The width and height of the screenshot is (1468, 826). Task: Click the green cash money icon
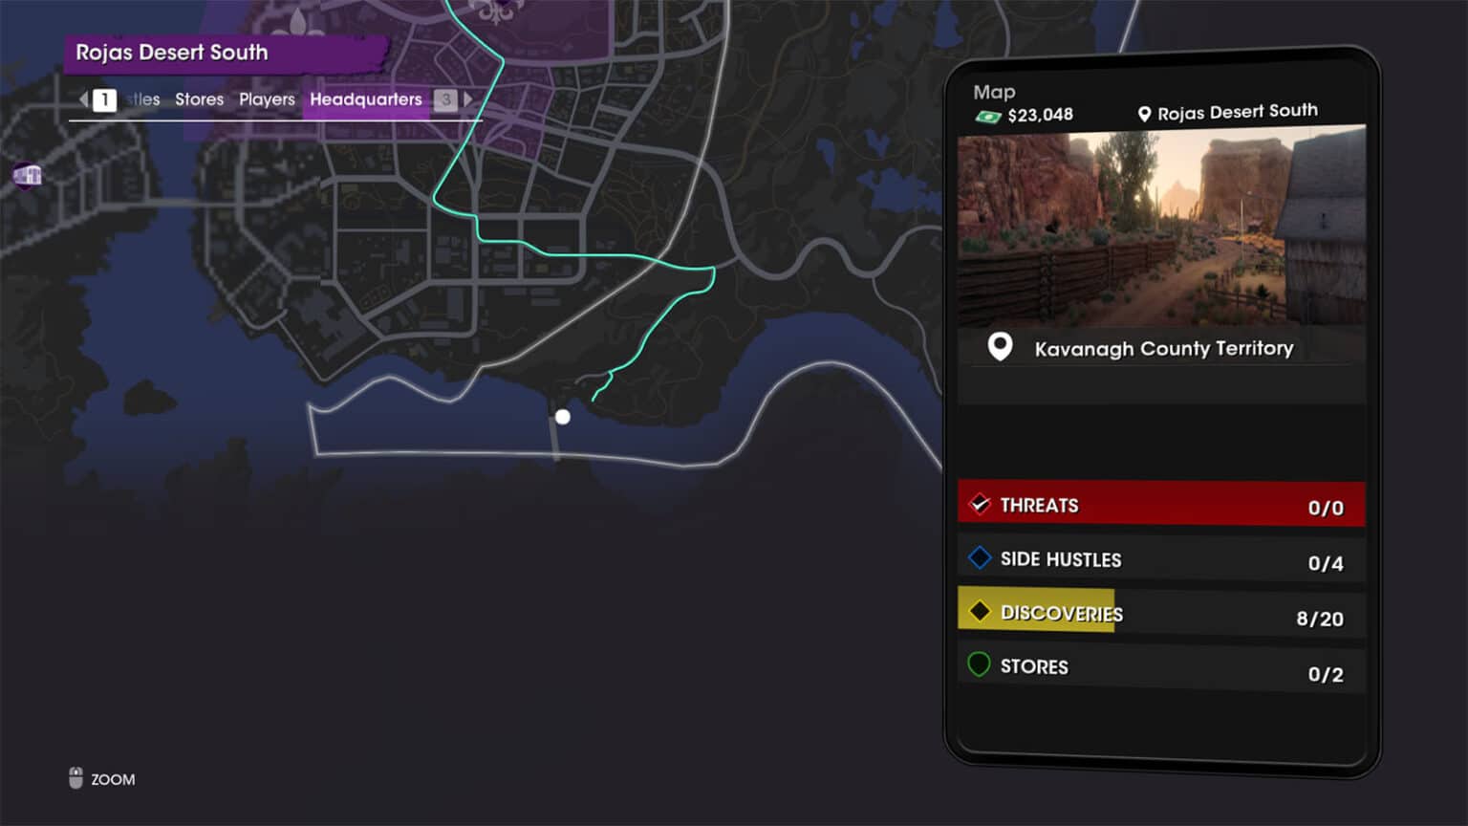[x=987, y=116]
